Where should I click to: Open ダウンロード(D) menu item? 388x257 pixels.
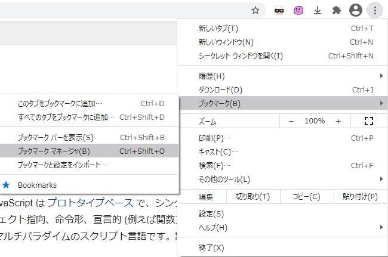(x=282, y=89)
